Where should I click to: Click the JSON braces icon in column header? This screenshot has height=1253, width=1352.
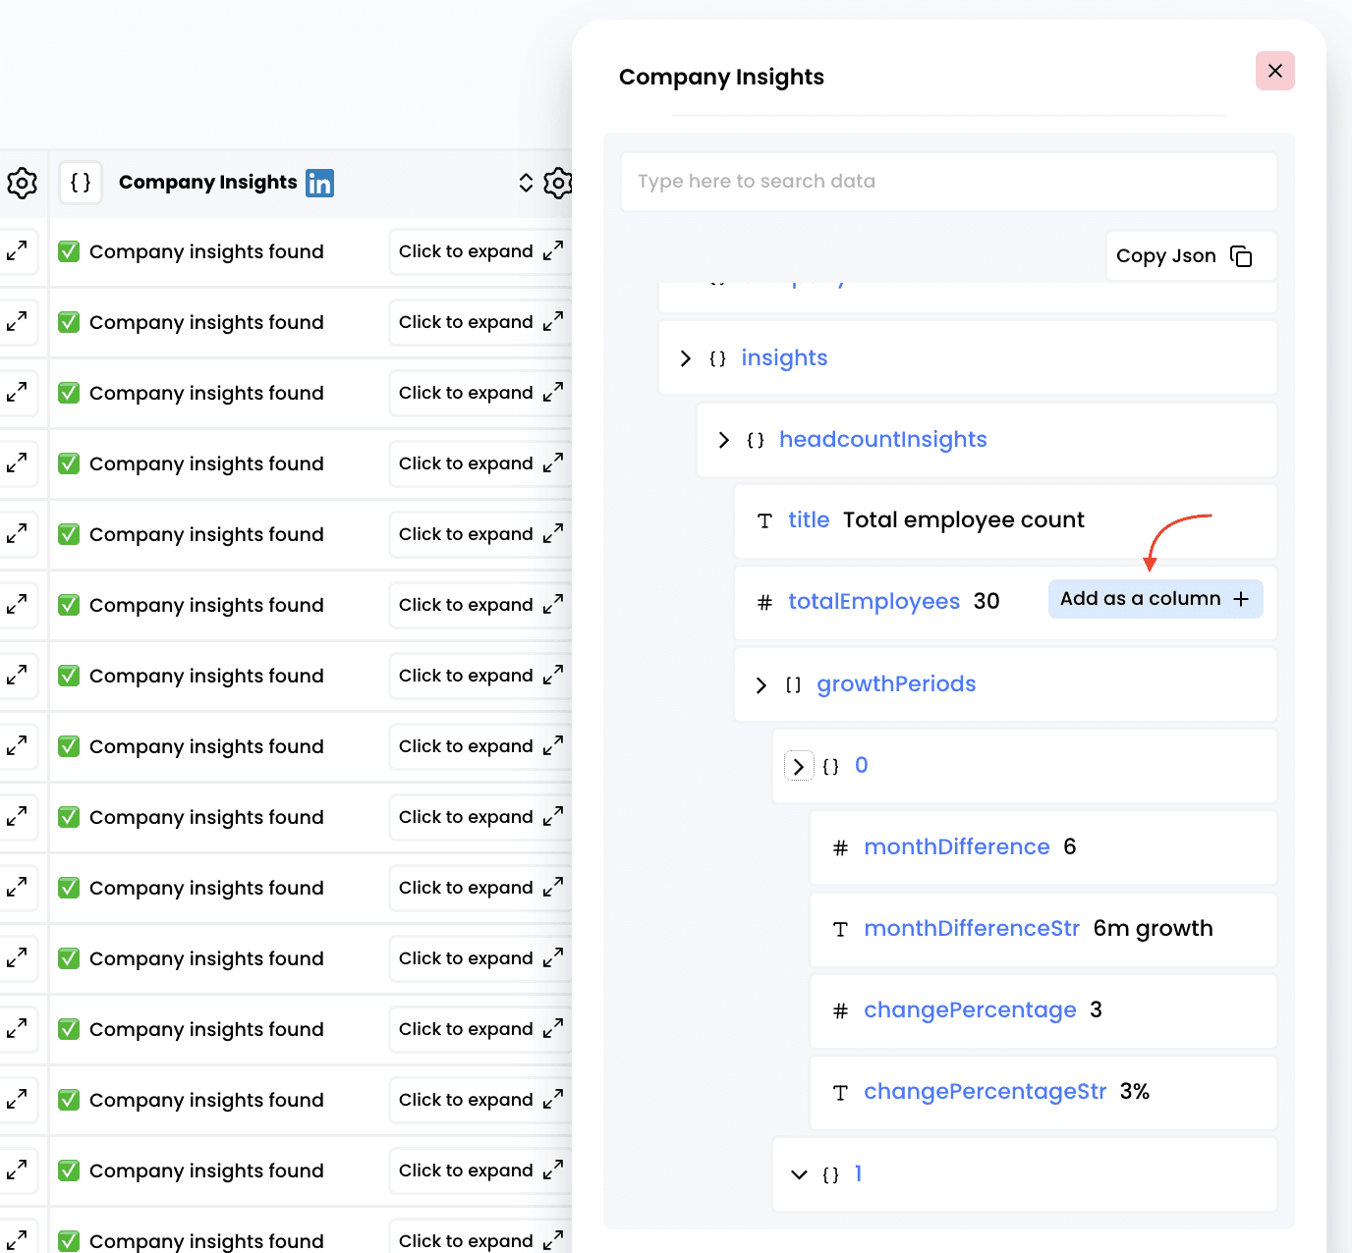click(x=81, y=183)
